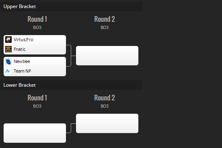Open the Newbee team logo
The width and height of the screenshot is (222, 148).
pyautogui.click(x=8, y=61)
